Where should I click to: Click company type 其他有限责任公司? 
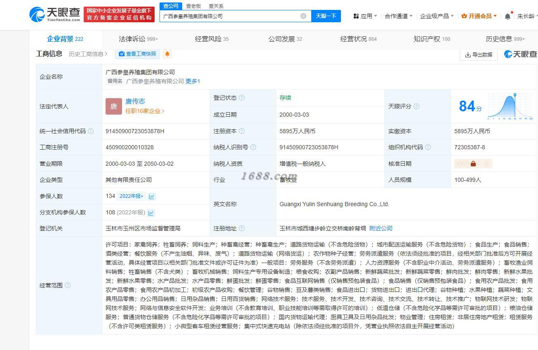pos(129,180)
